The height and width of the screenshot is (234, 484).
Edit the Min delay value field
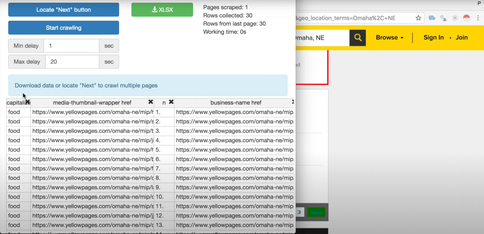click(72, 46)
